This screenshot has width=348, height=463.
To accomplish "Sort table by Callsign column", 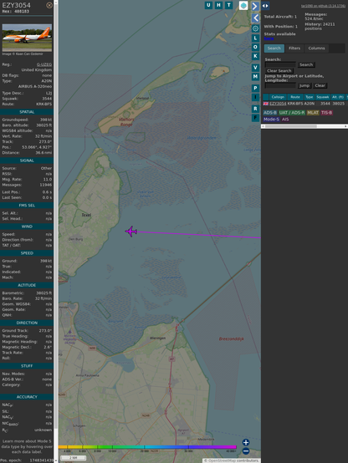I will (x=278, y=97).
